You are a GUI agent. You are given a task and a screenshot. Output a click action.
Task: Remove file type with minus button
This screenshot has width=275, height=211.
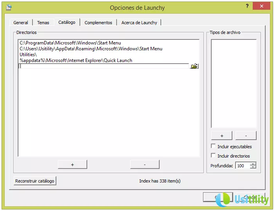pyautogui.click(x=246, y=135)
